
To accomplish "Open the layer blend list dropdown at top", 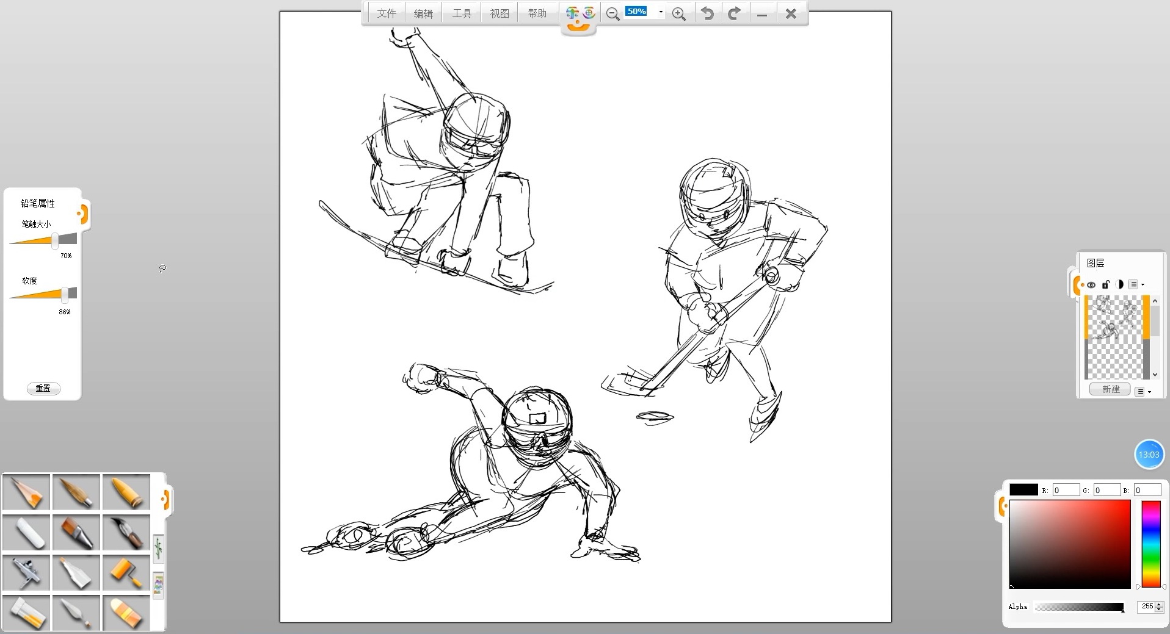I will (1136, 284).
